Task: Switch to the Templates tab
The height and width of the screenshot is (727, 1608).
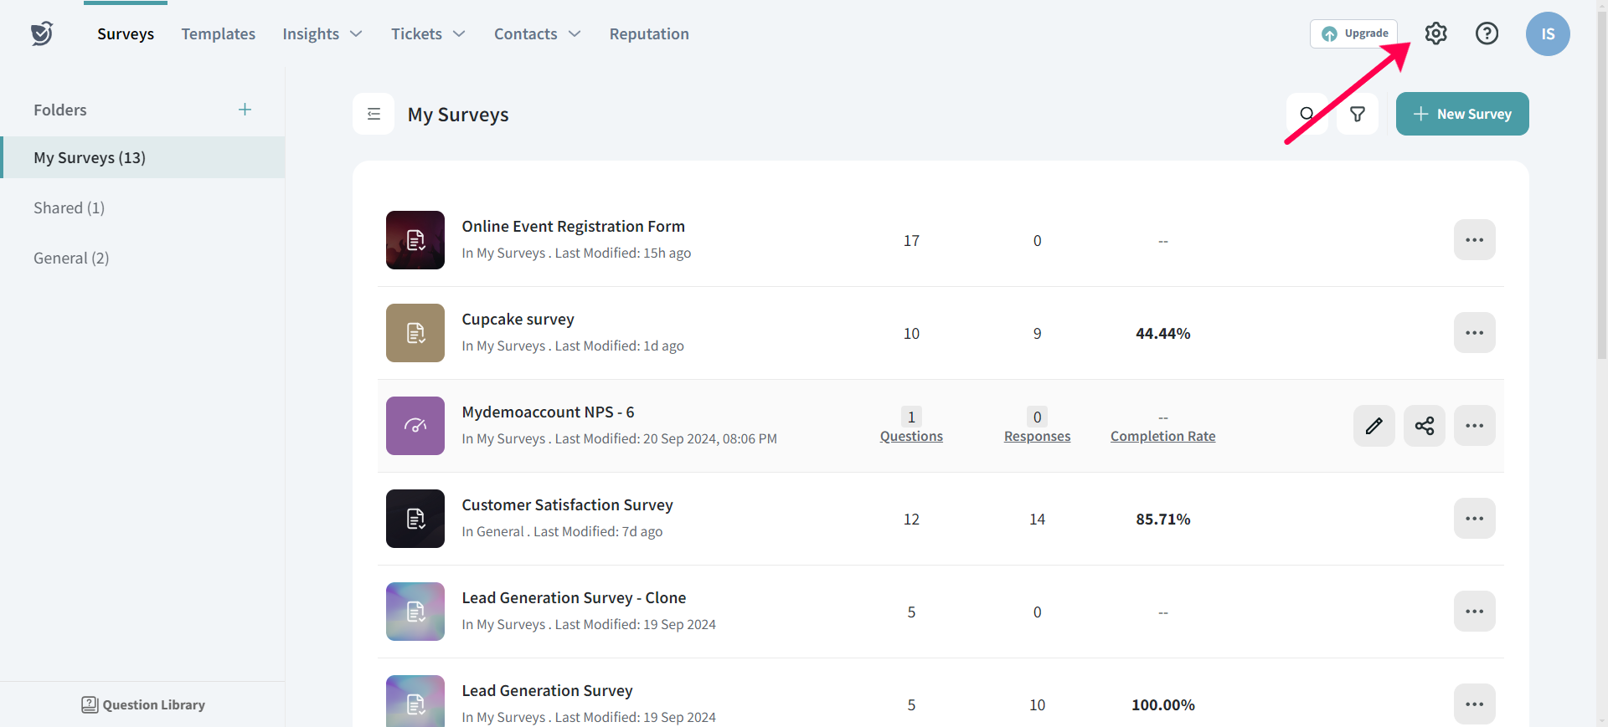Action: click(218, 34)
